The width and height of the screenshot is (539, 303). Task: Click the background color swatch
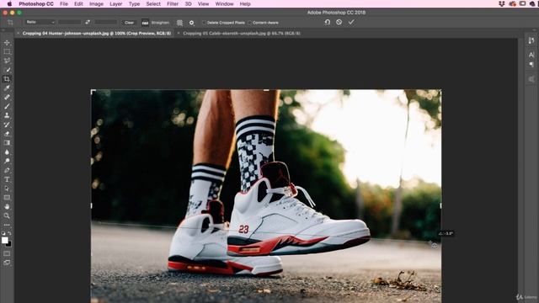point(9,244)
